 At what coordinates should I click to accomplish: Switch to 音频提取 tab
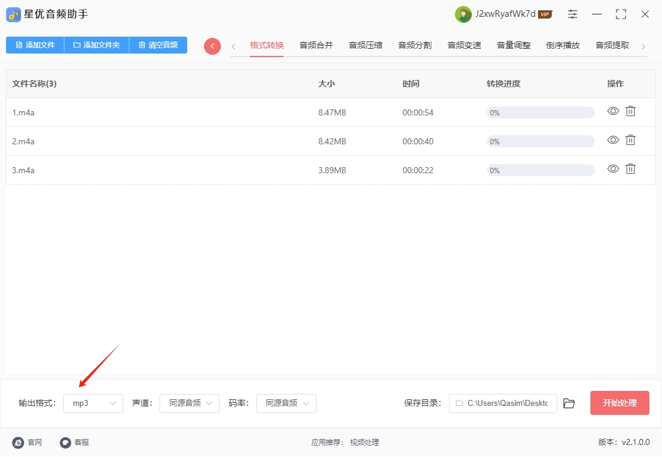[612, 45]
